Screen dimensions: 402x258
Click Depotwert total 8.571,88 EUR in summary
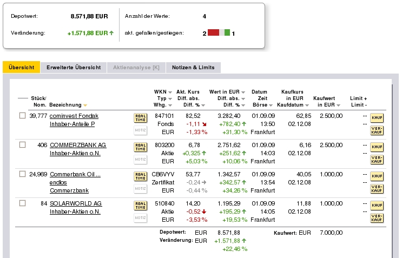pyautogui.click(x=89, y=16)
